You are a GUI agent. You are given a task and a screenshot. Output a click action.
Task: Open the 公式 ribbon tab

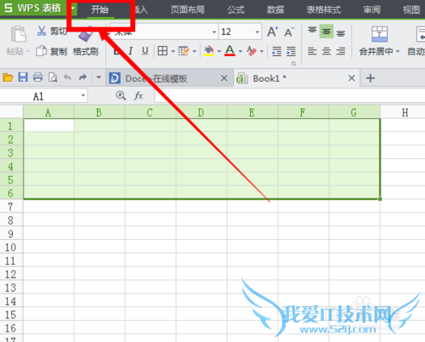235,9
